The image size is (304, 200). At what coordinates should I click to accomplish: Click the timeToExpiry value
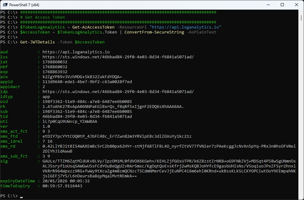(62, 186)
